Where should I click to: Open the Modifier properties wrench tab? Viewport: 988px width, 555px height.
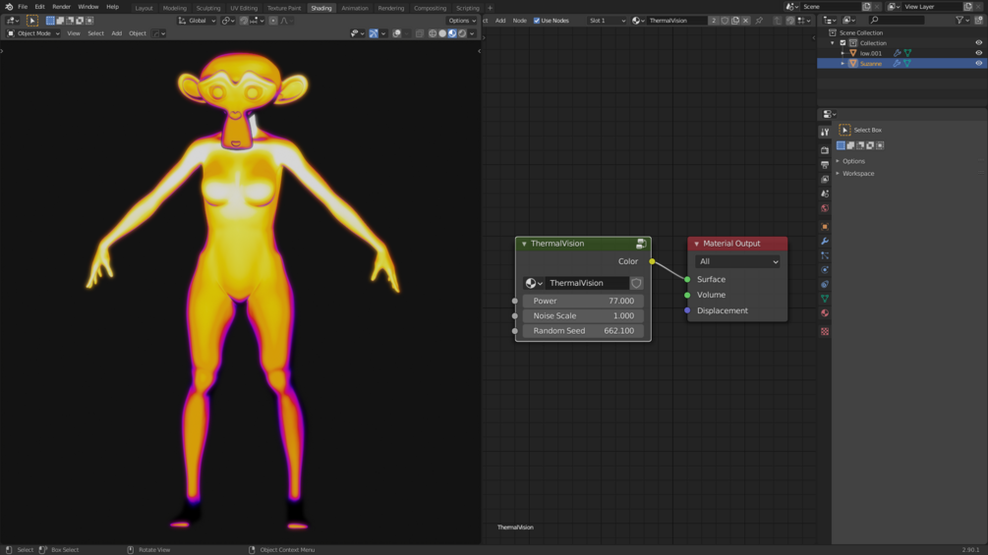click(825, 242)
